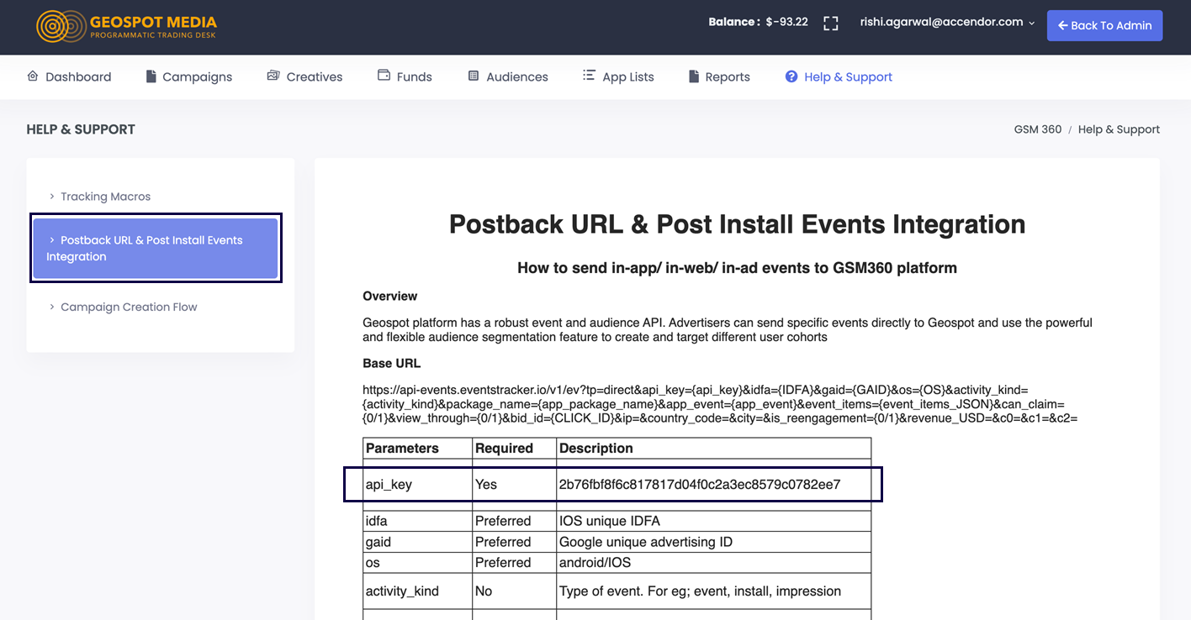1191x620 pixels.
Task: Expand the Tracking Macros sidebar item
Action: click(105, 197)
